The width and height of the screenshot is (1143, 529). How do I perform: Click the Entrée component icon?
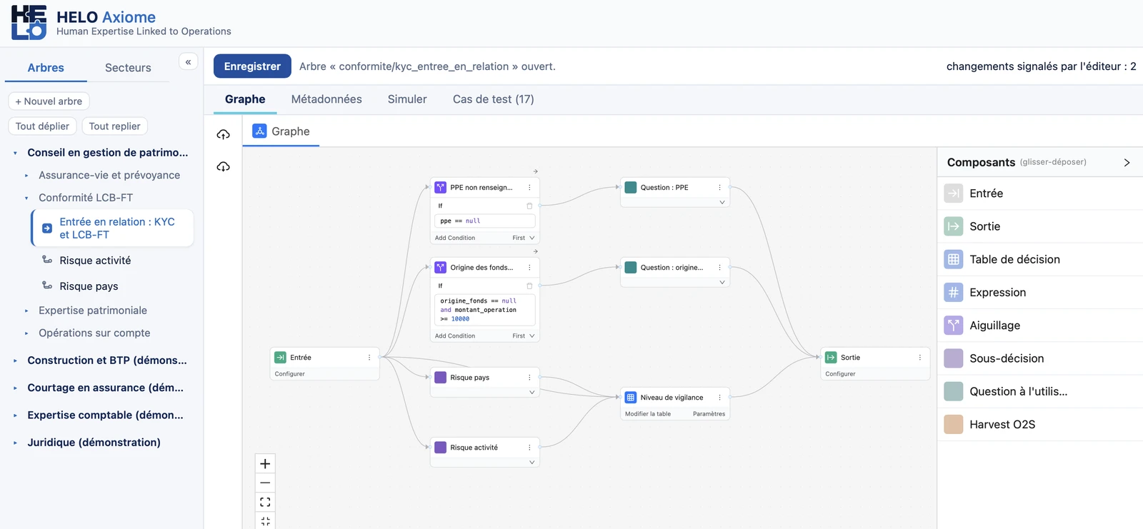(953, 193)
